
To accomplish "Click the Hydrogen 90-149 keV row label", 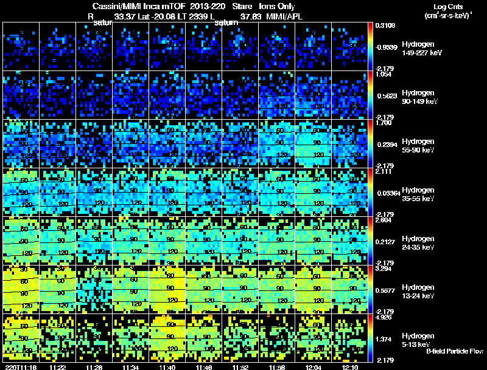I will tap(420, 97).
